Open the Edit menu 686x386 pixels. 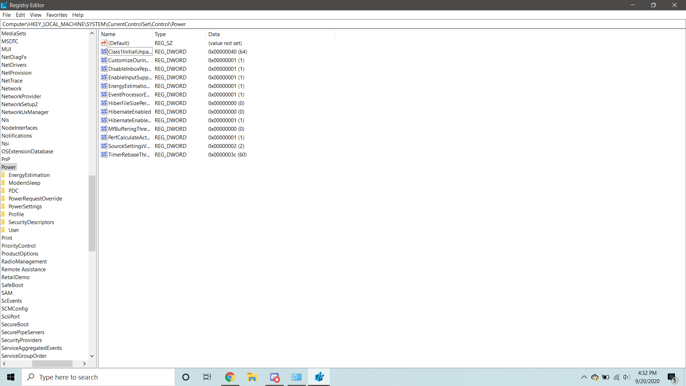[x=20, y=15]
